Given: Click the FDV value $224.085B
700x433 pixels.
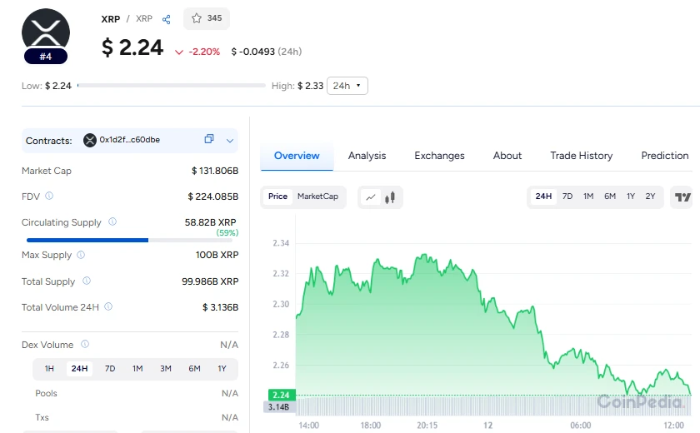Looking at the screenshot, I should pyautogui.click(x=213, y=197).
